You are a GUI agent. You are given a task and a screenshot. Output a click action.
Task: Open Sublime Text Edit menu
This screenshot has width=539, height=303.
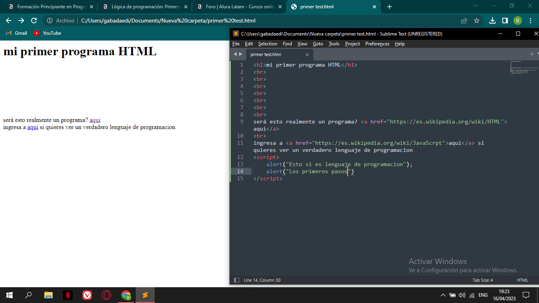pos(249,44)
